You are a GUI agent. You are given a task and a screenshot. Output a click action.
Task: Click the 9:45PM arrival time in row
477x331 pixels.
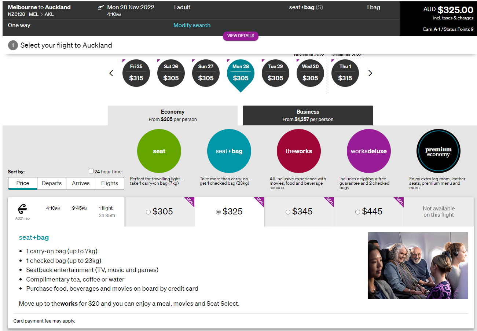coord(79,208)
